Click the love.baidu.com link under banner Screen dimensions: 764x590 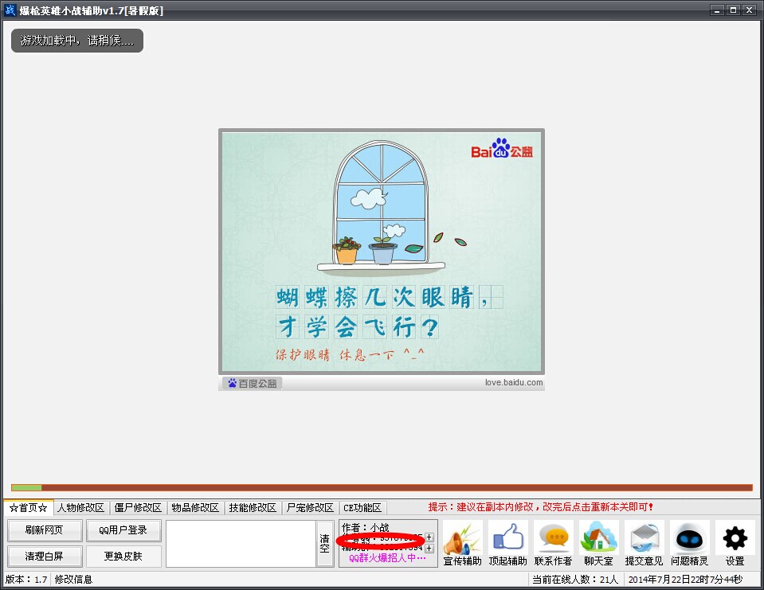[514, 383]
